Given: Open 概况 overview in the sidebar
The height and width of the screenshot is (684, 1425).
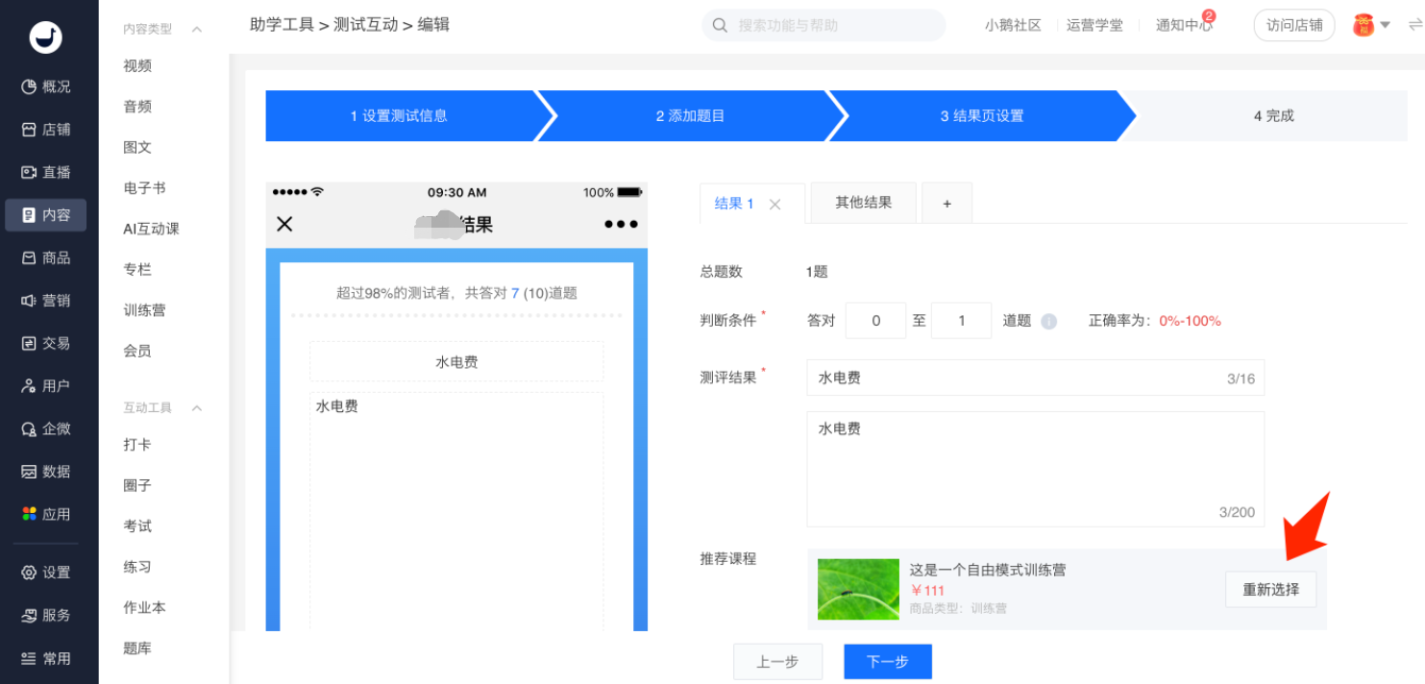Looking at the screenshot, I should click(46, 86).
